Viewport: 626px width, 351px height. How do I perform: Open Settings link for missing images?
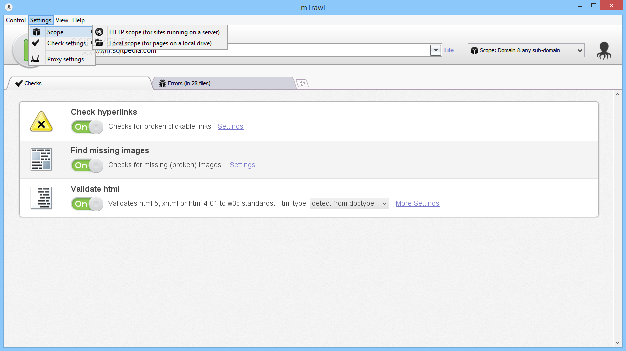pos(242,165)
